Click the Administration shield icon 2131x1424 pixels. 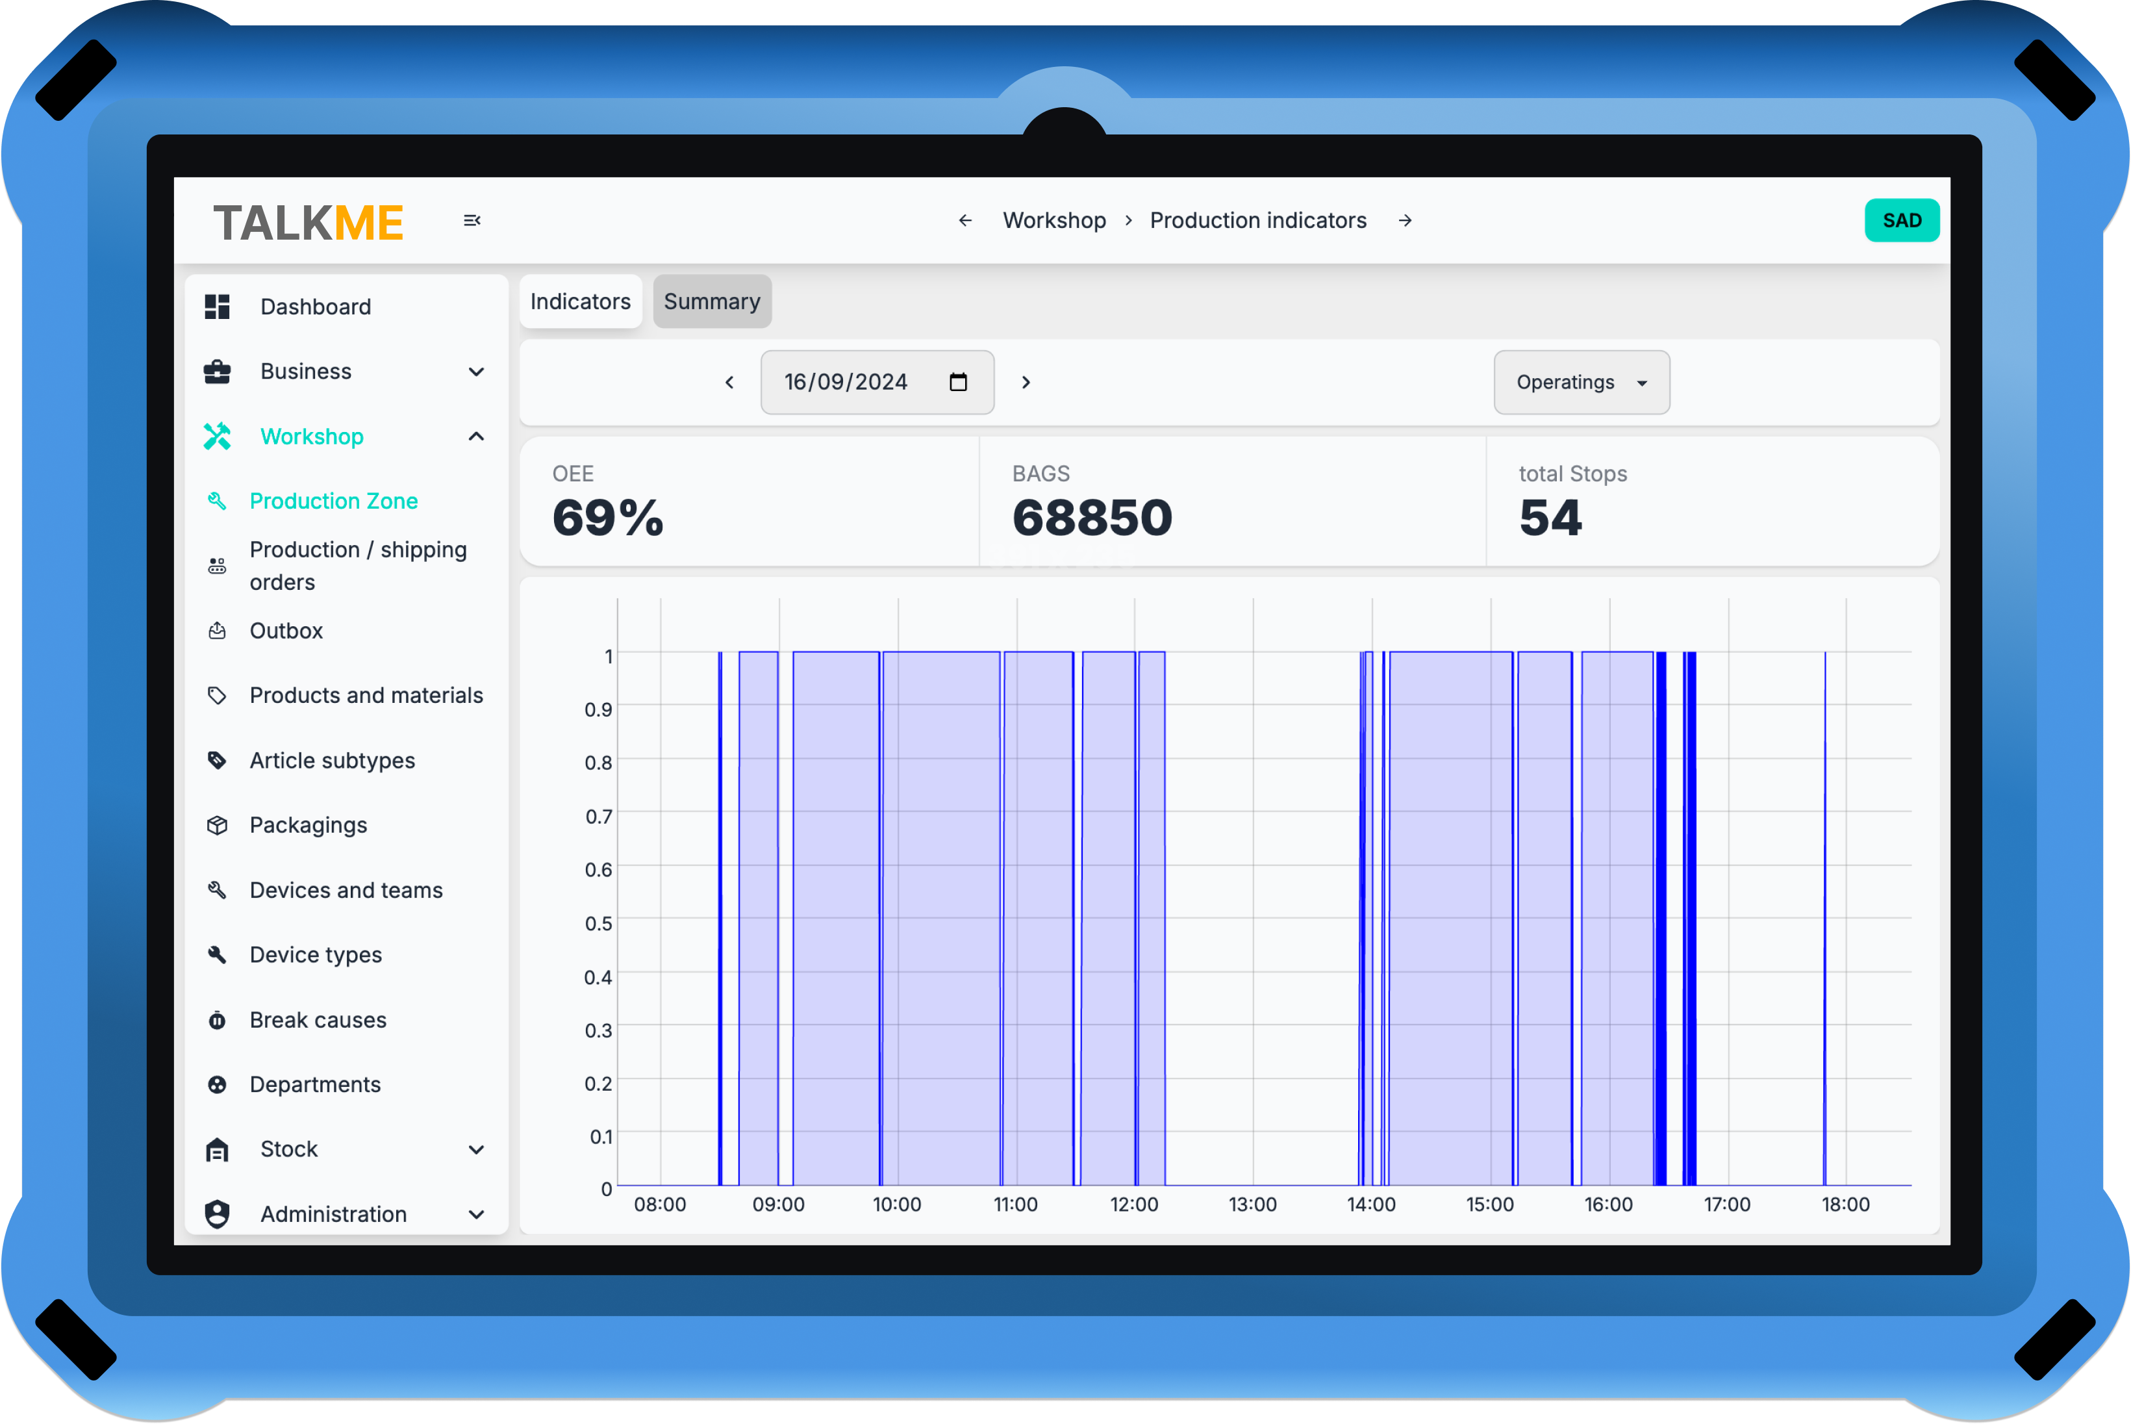[x=217, y=1214]
